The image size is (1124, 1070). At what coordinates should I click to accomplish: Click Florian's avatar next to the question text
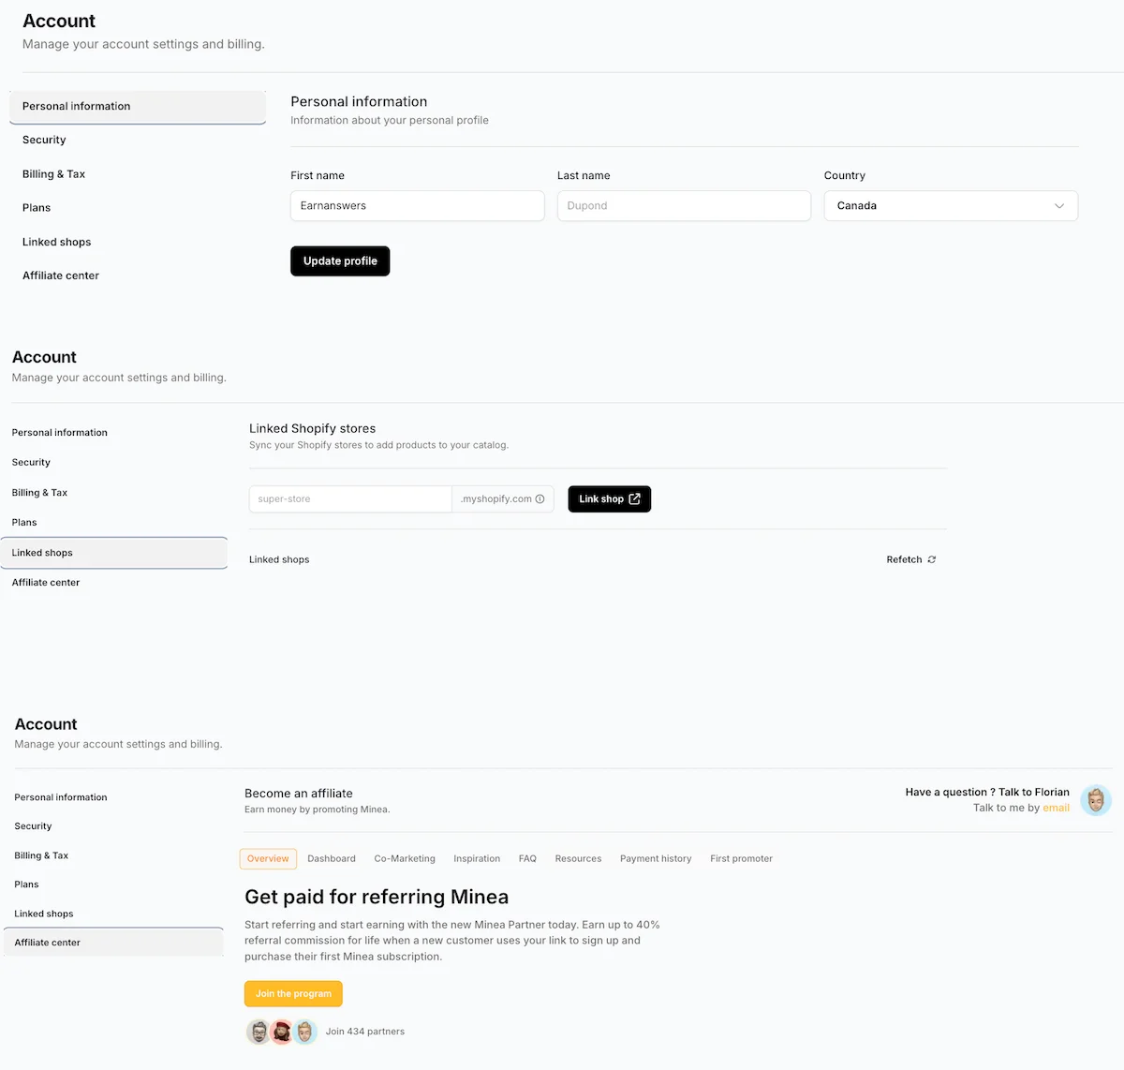[x=1096, y=800]
